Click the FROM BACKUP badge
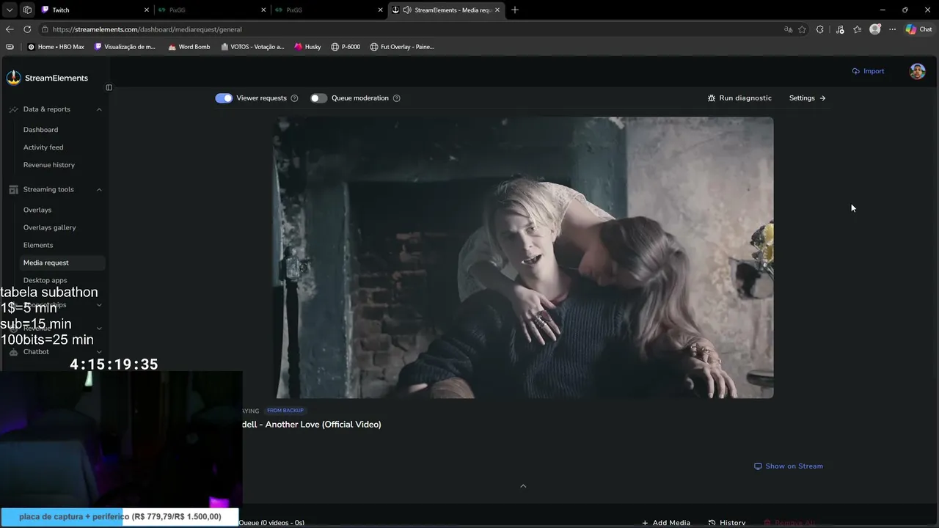Viewport: 939px width, 528px height. pos(285,411)
